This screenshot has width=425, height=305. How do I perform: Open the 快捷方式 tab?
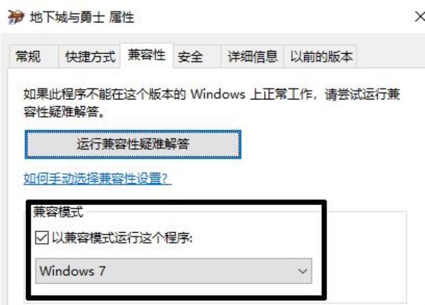90,56
